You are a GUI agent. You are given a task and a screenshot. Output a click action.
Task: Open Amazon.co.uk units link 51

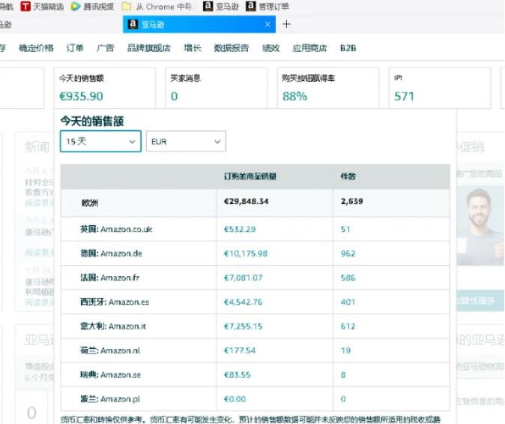coord(345,230)
